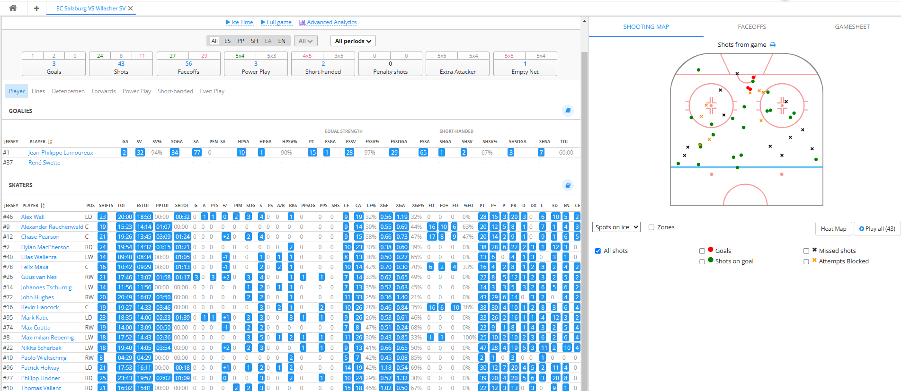Image resolution: width=901 pixels, height=391 pixels.
Task: Tick the Missed shots checkbox
Action: pyautogui.click(x=806, y=251)
